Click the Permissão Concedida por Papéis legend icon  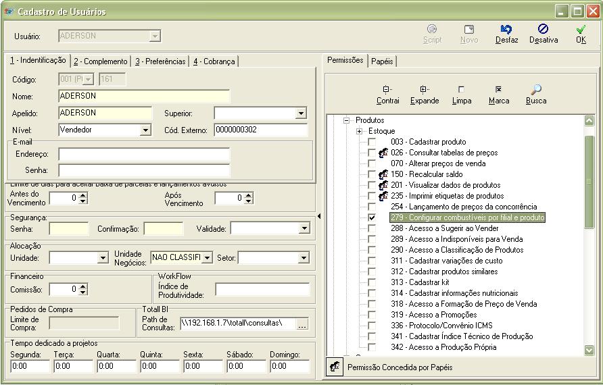335,367
